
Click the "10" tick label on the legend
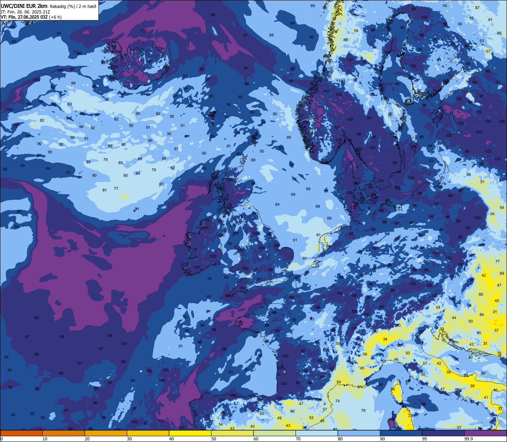coord(45,439)
